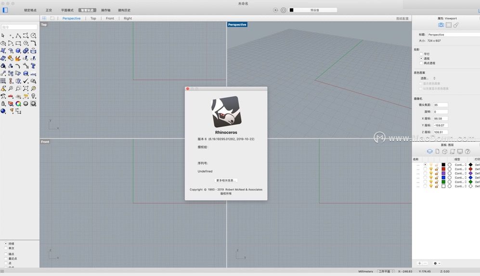Toggle the 智慧轨迹 SmartTrack button

point(87,10)
